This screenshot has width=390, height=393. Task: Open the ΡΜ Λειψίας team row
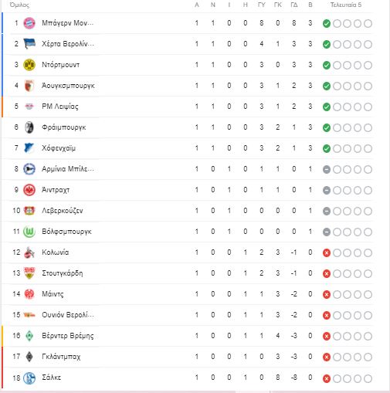(x=188, y=107)
